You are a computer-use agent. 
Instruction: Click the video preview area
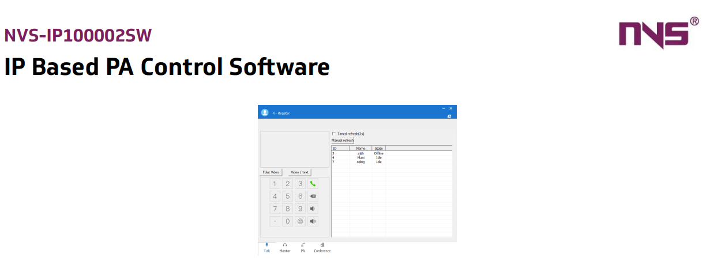(x=294, y=149)
